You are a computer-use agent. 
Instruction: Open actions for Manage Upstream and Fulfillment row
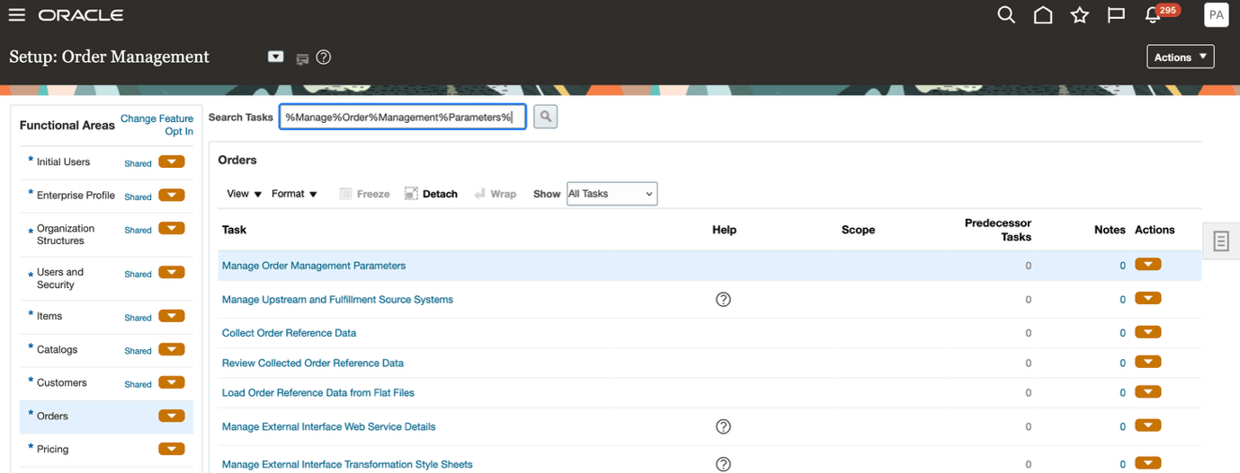point(1148,299)
